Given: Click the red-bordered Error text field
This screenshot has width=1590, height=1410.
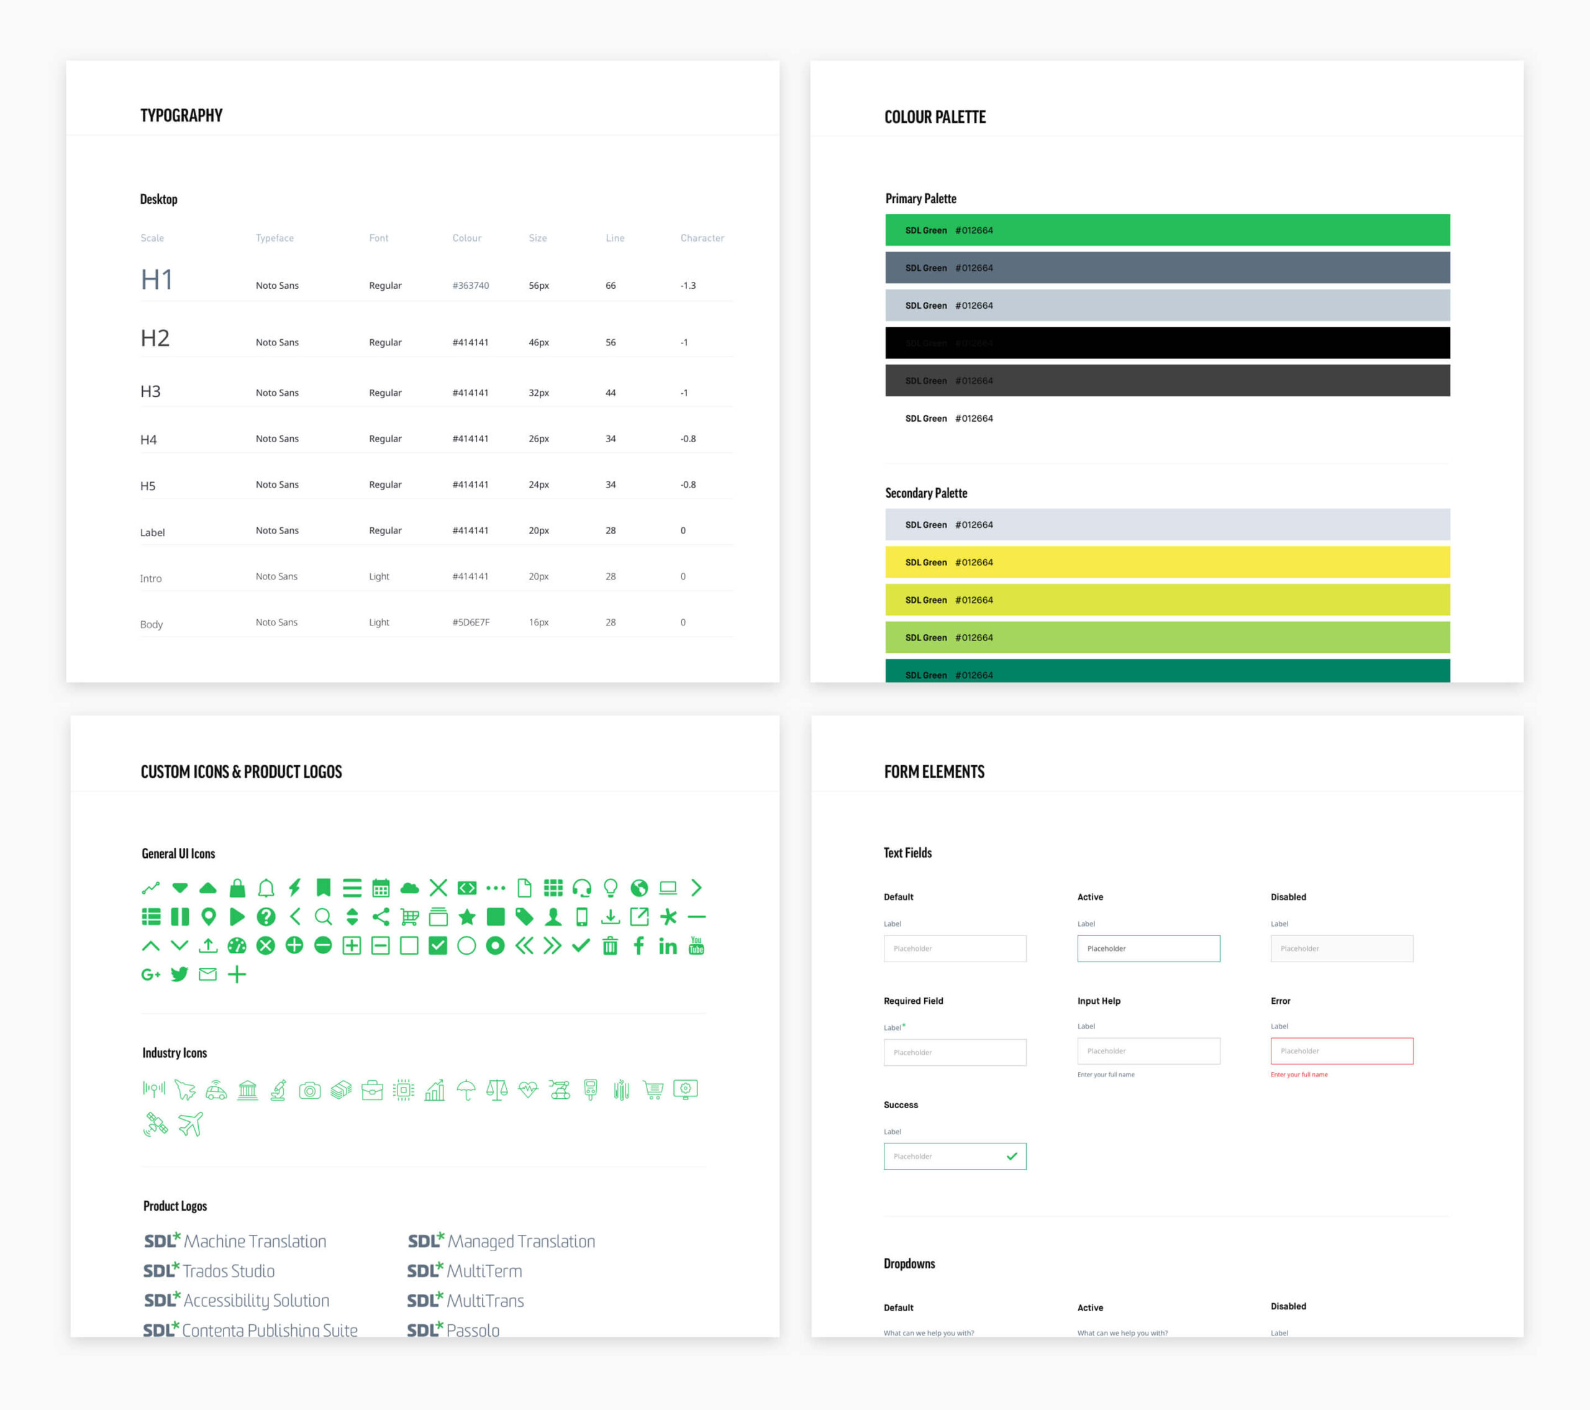Looking at the screenshot, I should pyautogui.click(x=1342, y=1051).
